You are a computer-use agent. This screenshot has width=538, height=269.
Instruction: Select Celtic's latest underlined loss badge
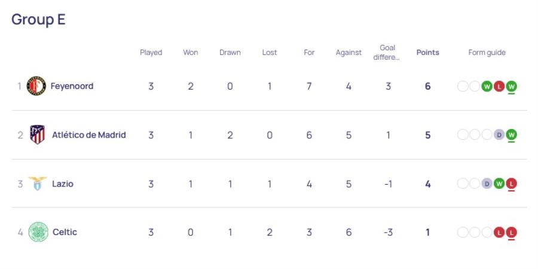pos(511,233)
